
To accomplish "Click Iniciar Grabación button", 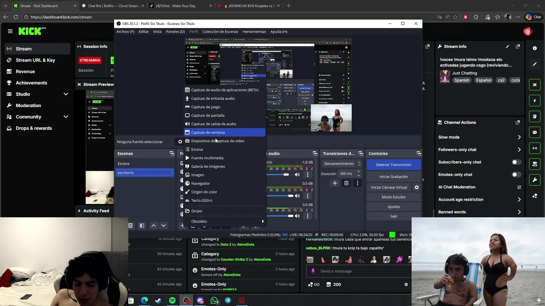I will click(393, 176).
